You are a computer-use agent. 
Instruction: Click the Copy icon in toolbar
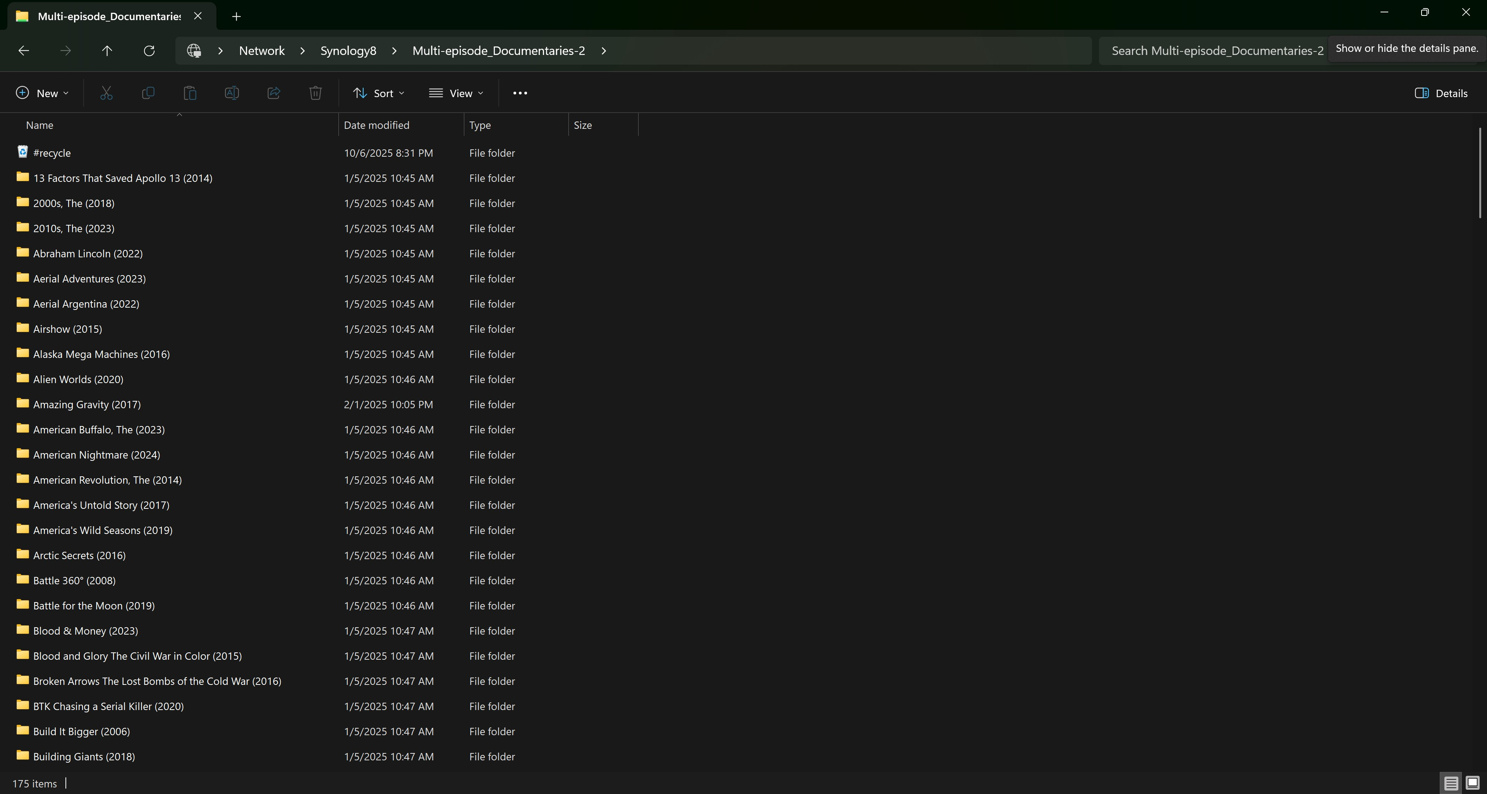point(148,93)
